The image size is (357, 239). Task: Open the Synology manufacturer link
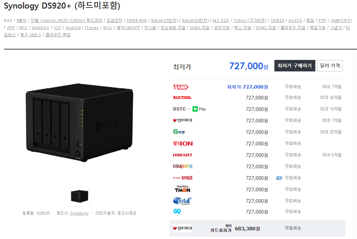point(79,213)
